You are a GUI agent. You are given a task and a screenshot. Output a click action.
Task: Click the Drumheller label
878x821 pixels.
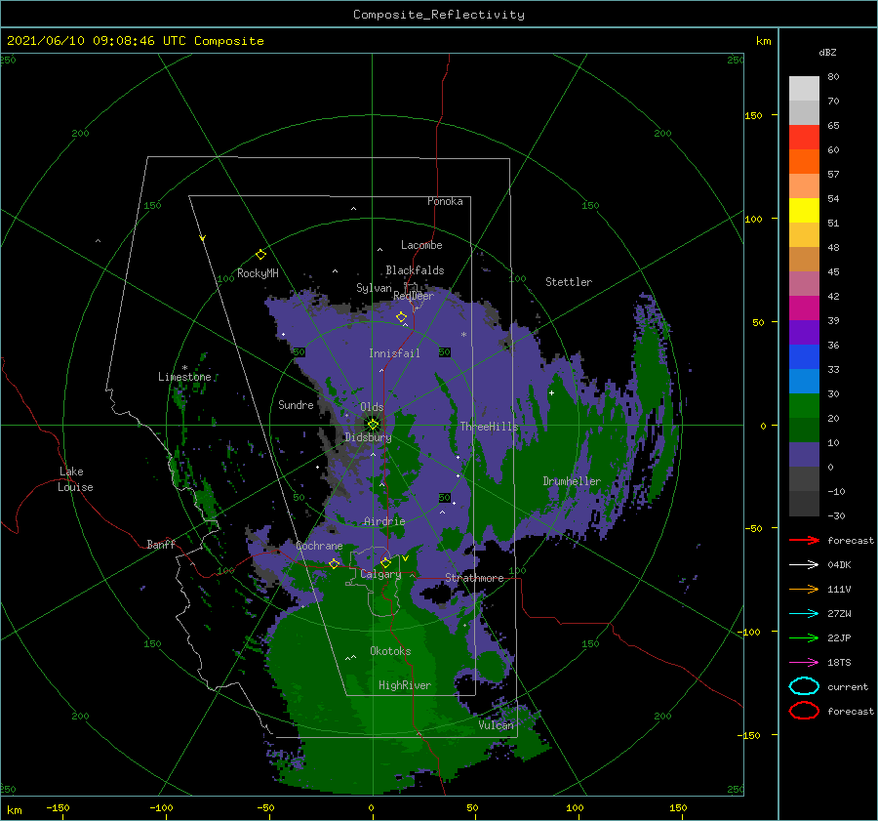coord(572,481)
